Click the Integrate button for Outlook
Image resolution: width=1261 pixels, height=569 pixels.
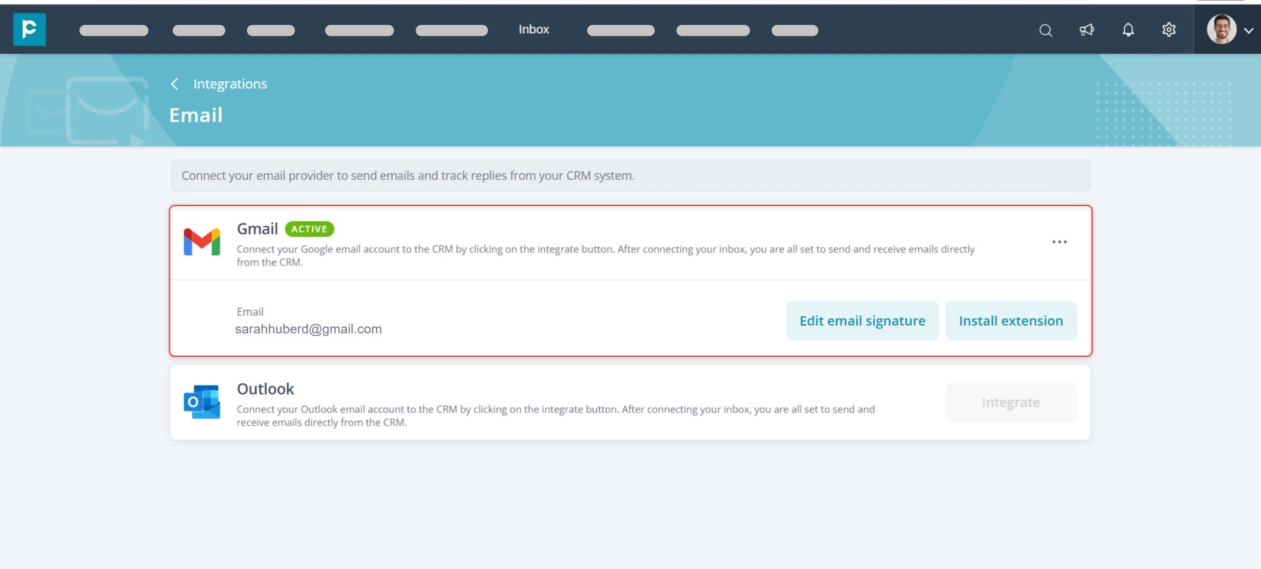pos(1011,402)
